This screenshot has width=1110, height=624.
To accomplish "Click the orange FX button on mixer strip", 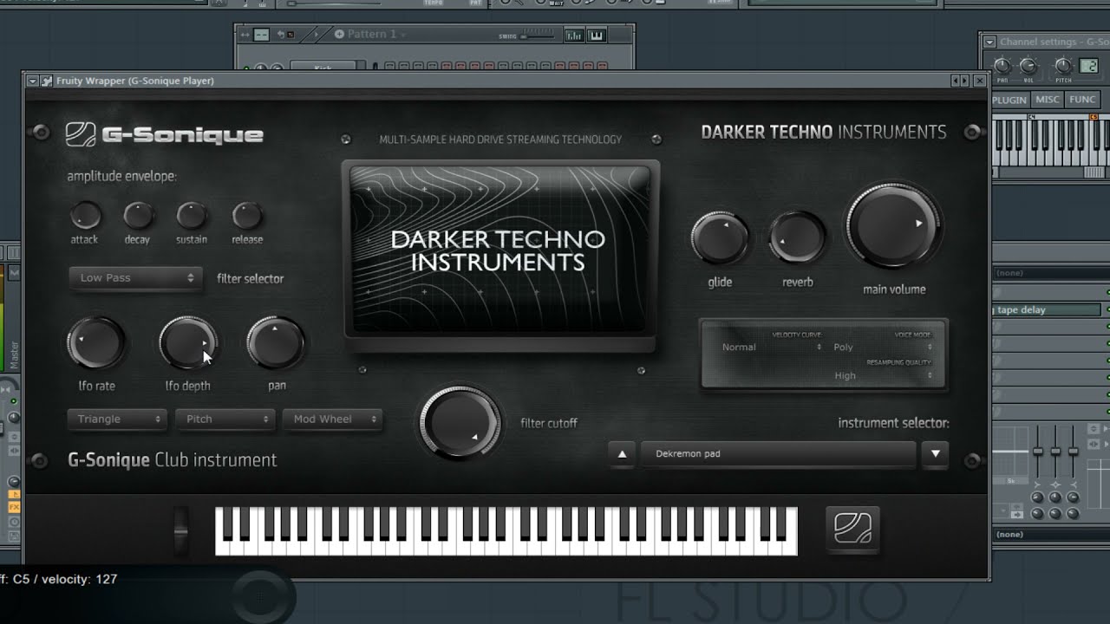I will pyautogui.click(x=14, y=505).
